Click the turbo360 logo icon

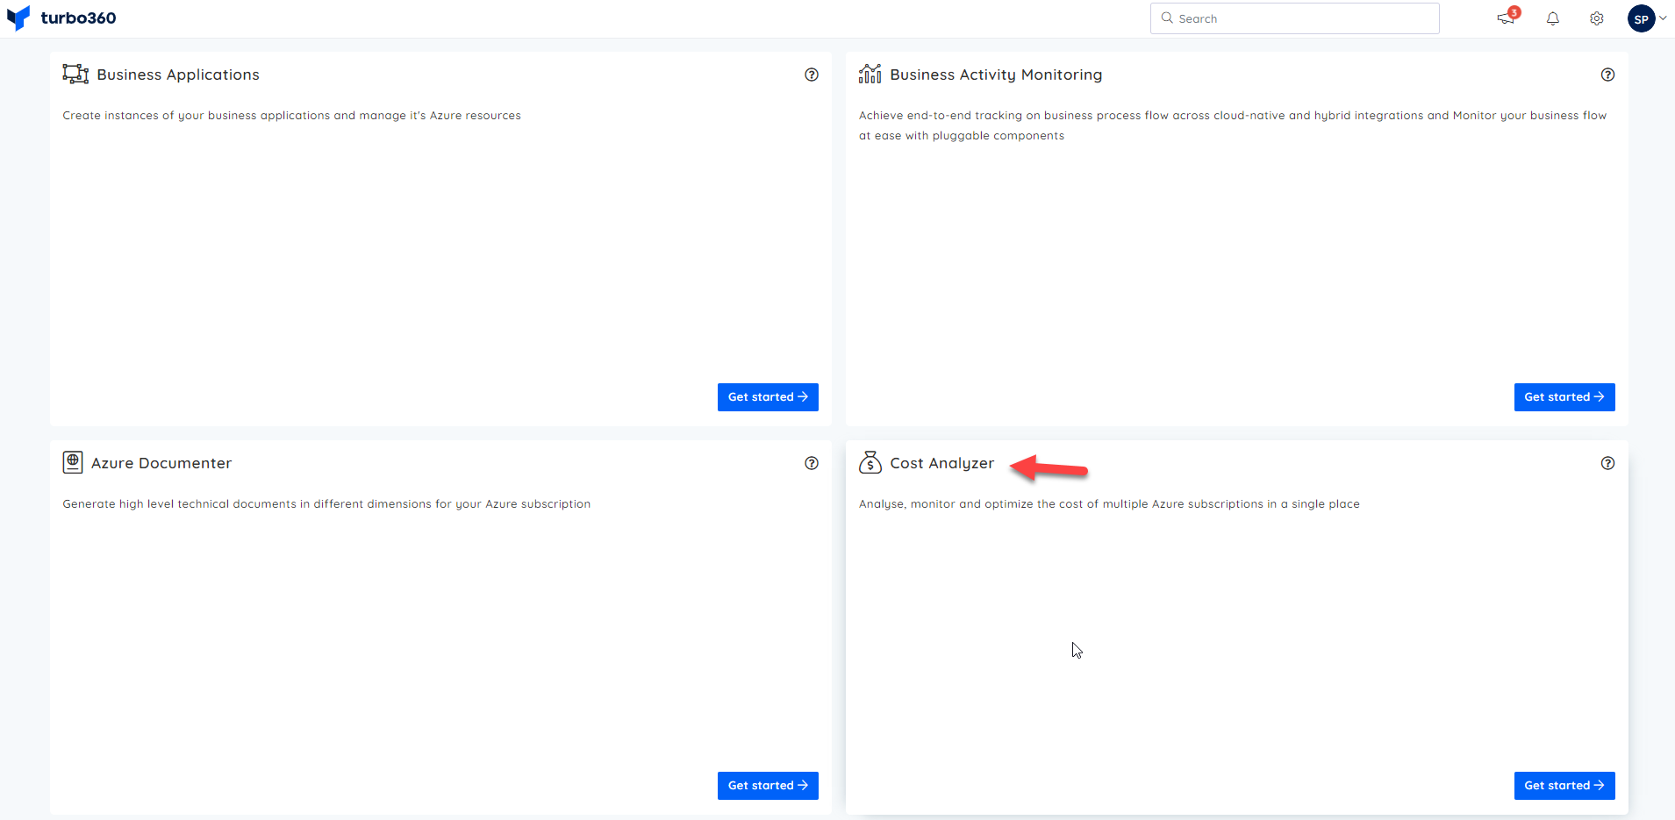click(x=18, y=18)
